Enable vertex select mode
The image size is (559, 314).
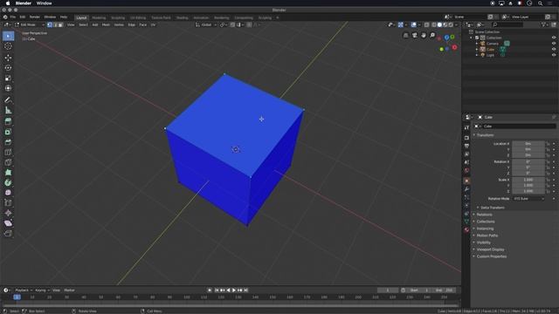tap(50, 25)
